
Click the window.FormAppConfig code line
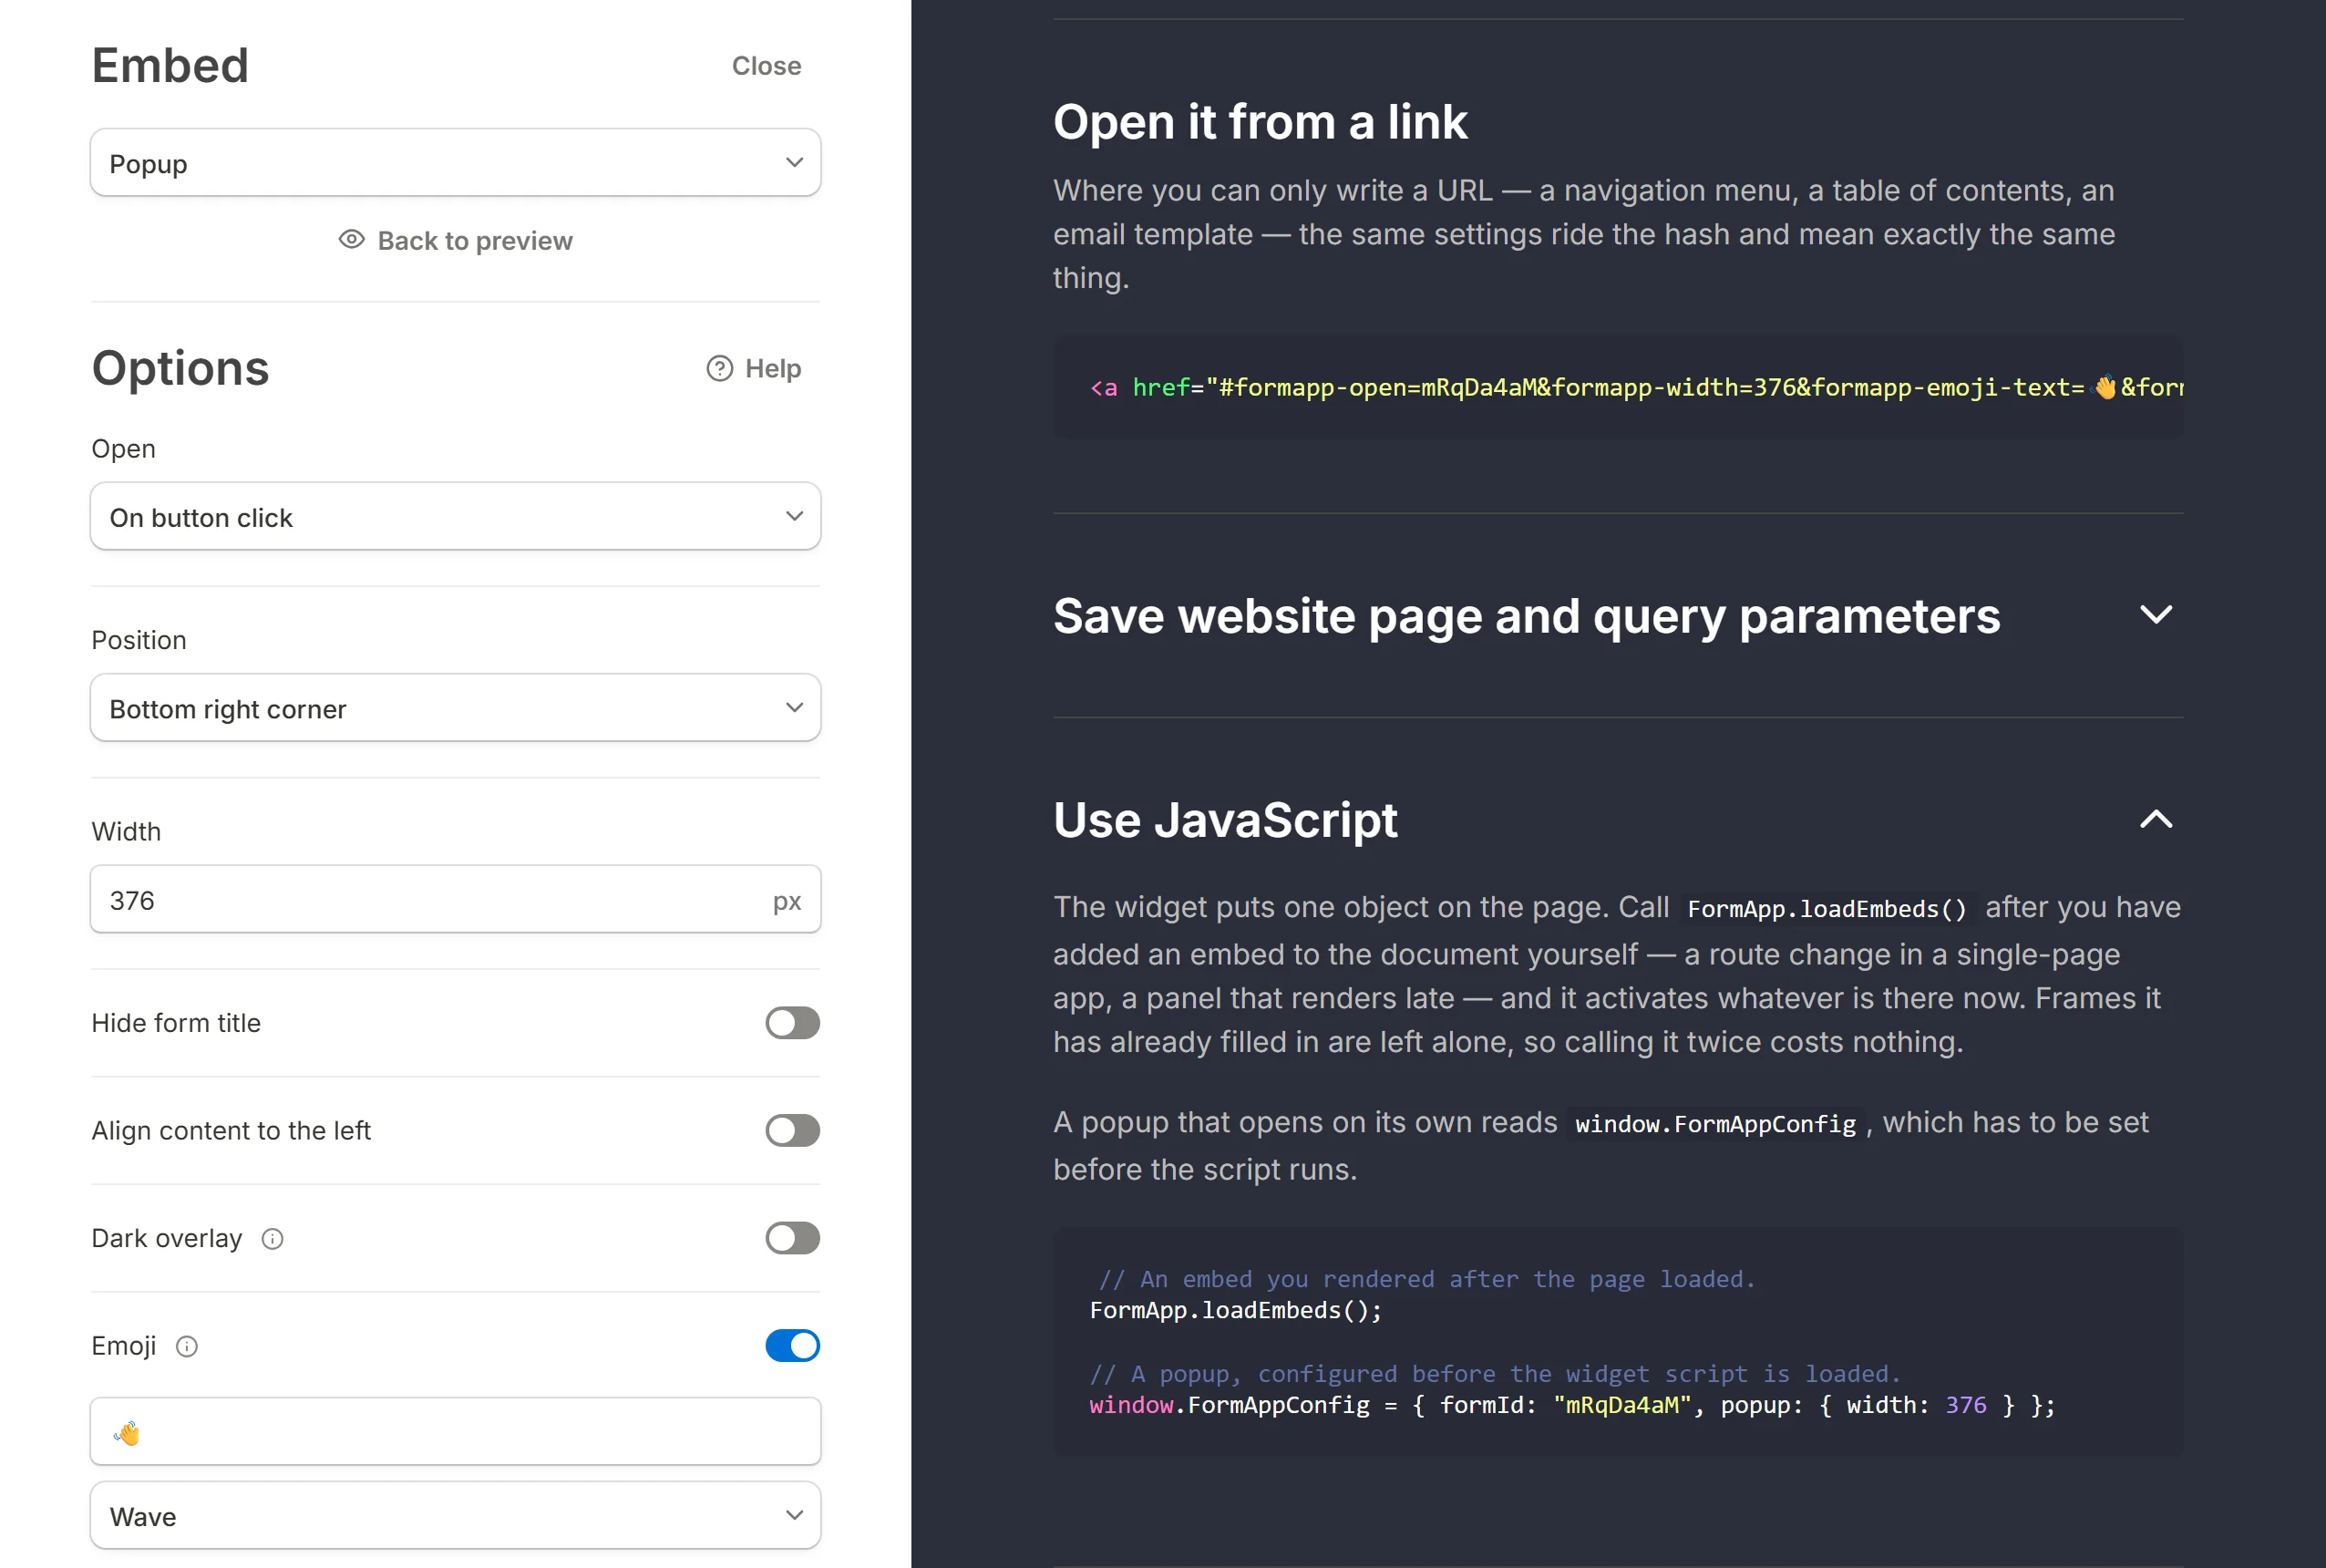pyautogui.click(x=1572, y=1406)
